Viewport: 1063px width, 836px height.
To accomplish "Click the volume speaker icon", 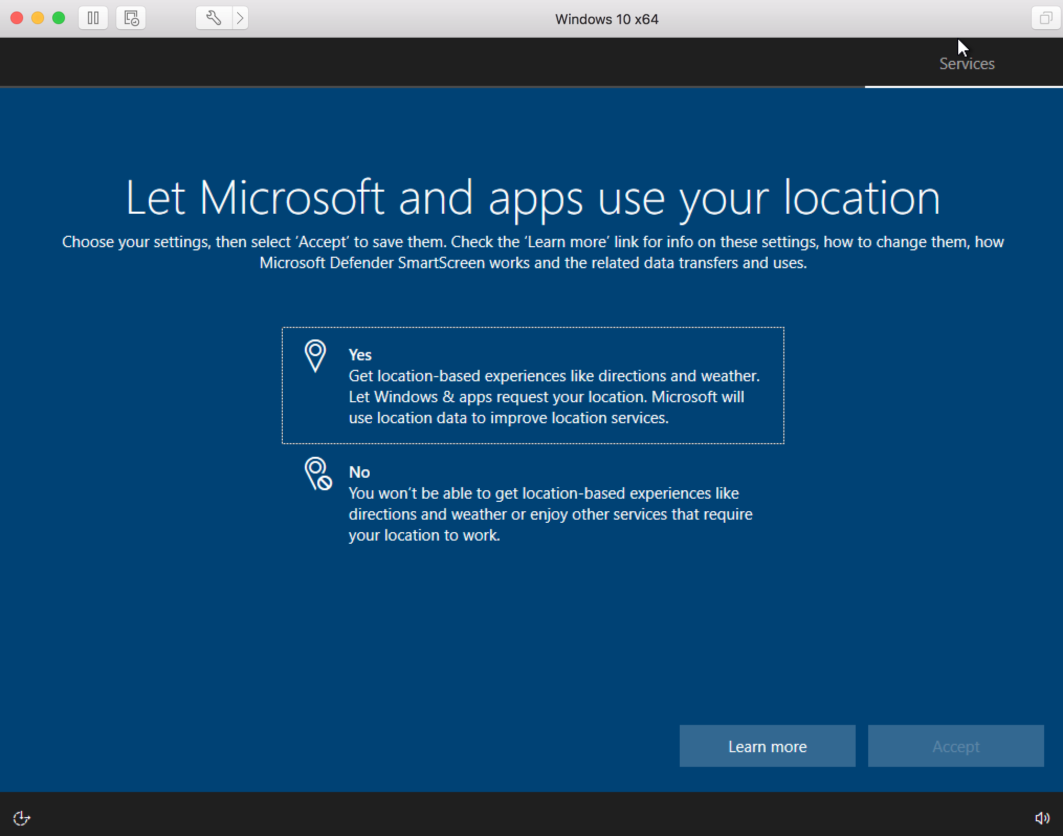I will tap(1042, 818).
